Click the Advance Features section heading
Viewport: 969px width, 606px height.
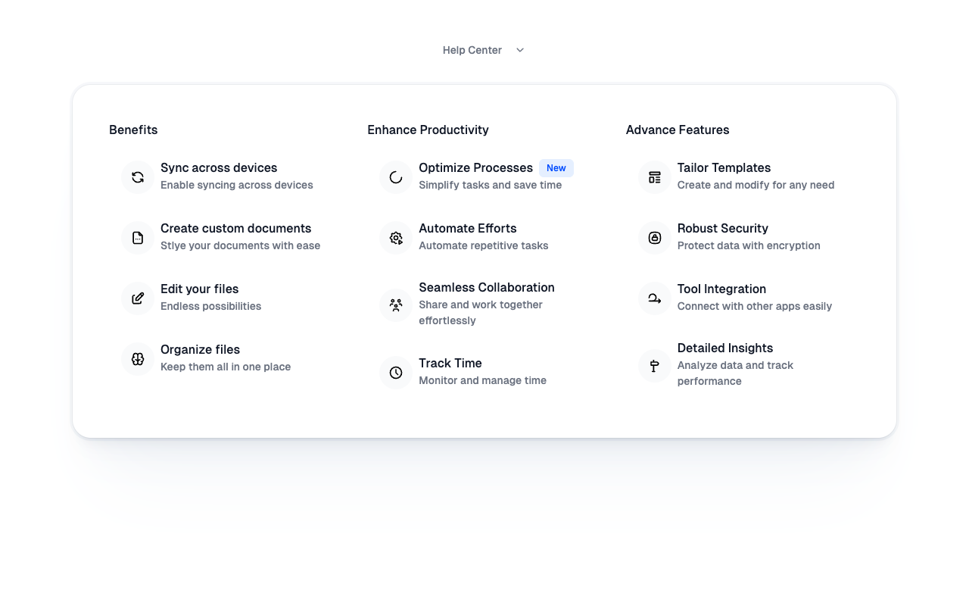click(678, 130)
